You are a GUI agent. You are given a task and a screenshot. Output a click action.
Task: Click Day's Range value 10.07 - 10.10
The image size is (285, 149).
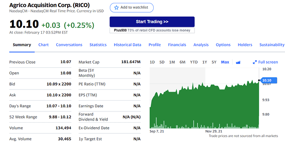pyautogui.click(x=59, y=106)
